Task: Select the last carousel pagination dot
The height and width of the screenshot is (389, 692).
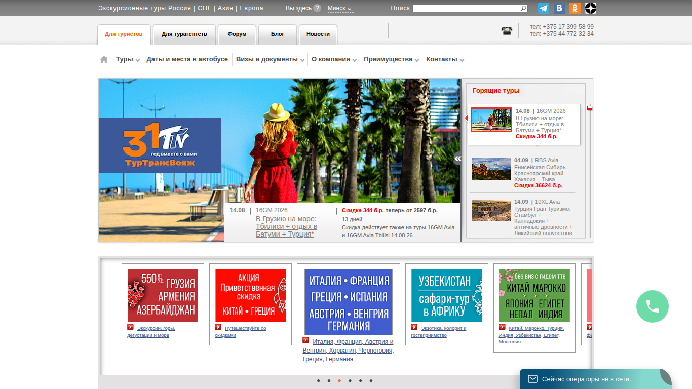Action: [x=371, y=380]
